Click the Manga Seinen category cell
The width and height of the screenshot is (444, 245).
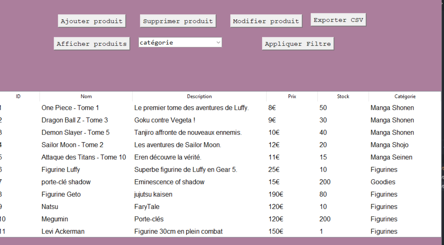pyautogui.click(x=391, y=157)
